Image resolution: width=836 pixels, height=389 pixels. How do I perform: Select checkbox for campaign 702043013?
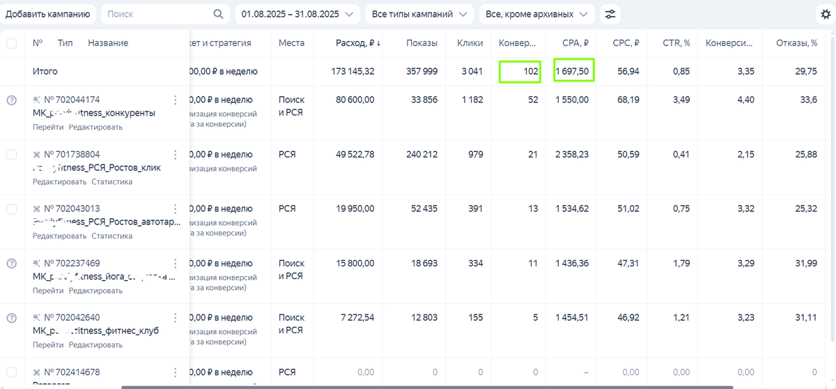[11, 209]
